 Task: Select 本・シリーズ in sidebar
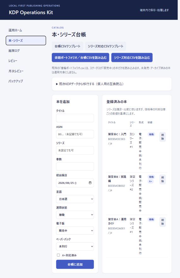26,40
